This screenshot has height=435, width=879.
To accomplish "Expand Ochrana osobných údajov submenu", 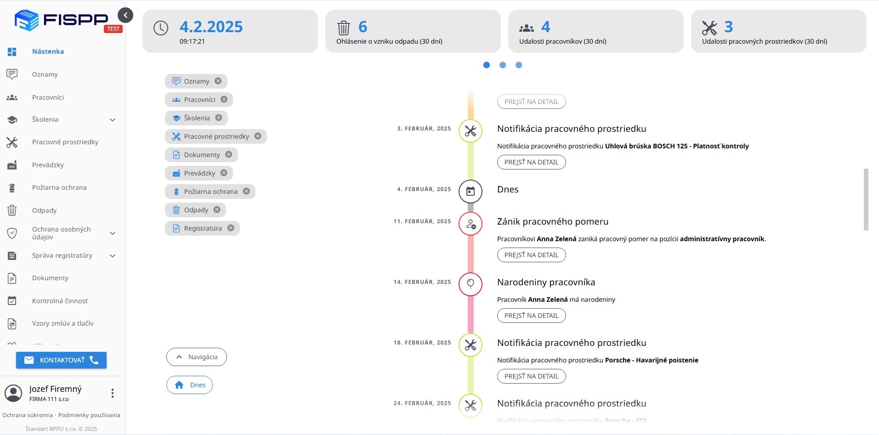I will pos(113,233).
